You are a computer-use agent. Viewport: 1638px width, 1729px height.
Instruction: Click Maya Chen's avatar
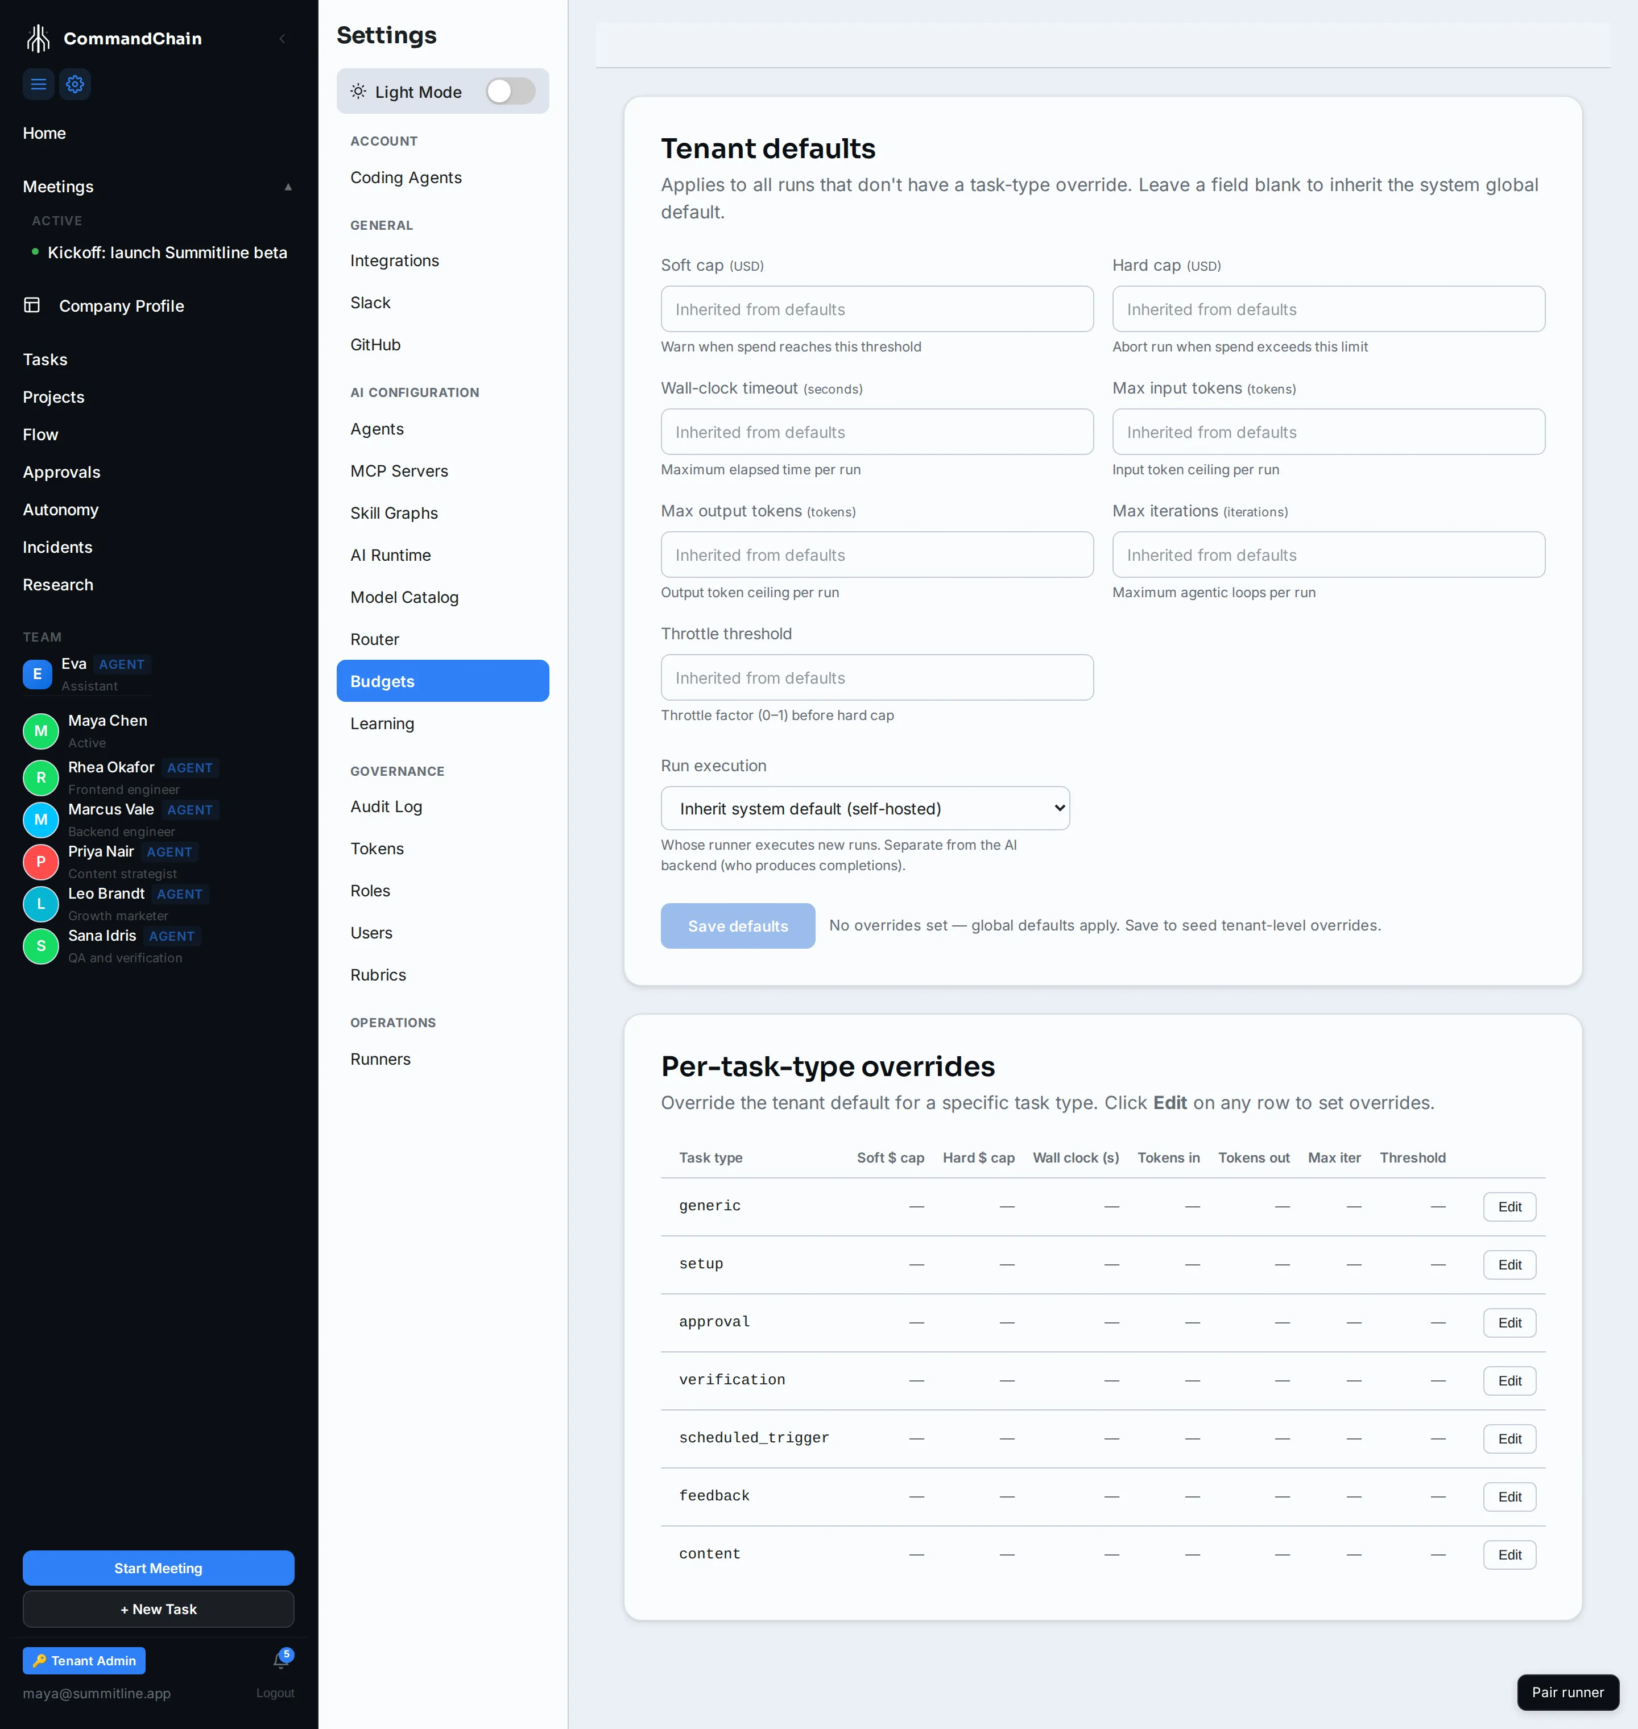click(41, 731)
